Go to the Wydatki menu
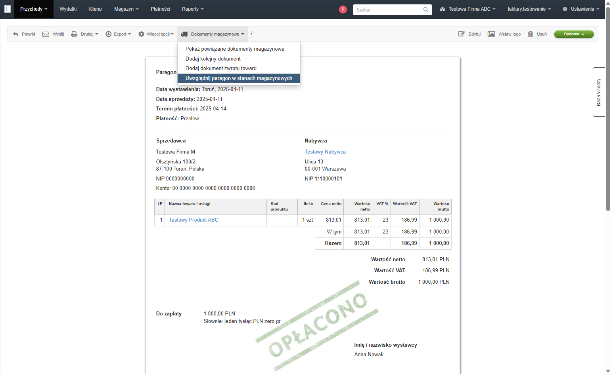611x374 pixels. pyautogui.click(x=68, y=9)
